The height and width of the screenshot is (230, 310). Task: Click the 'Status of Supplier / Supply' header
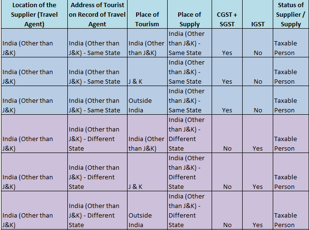(291, 14)
